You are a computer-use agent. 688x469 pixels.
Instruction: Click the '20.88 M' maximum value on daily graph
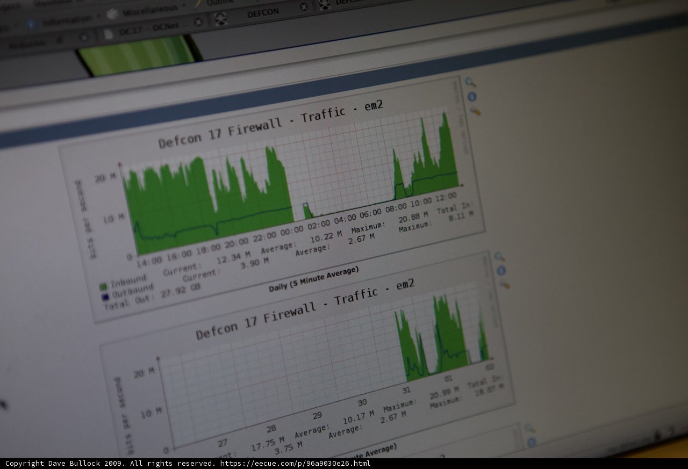pos(413,217)
